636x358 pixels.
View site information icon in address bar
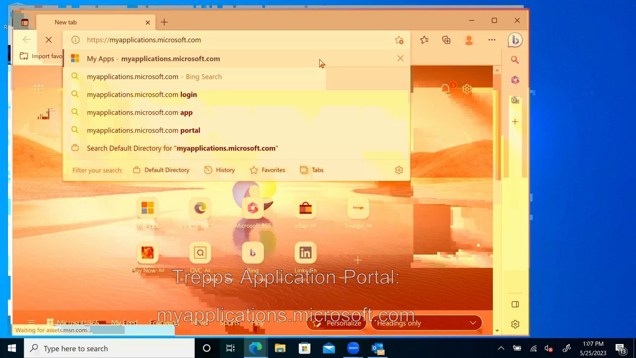pos(75,40)
